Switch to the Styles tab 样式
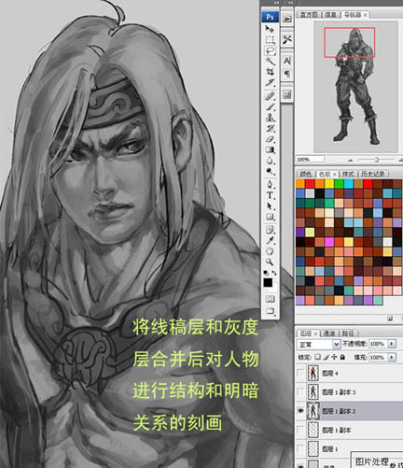Image resolution: width=403 pixels, height=468 pixels. [x=348, y=174]
